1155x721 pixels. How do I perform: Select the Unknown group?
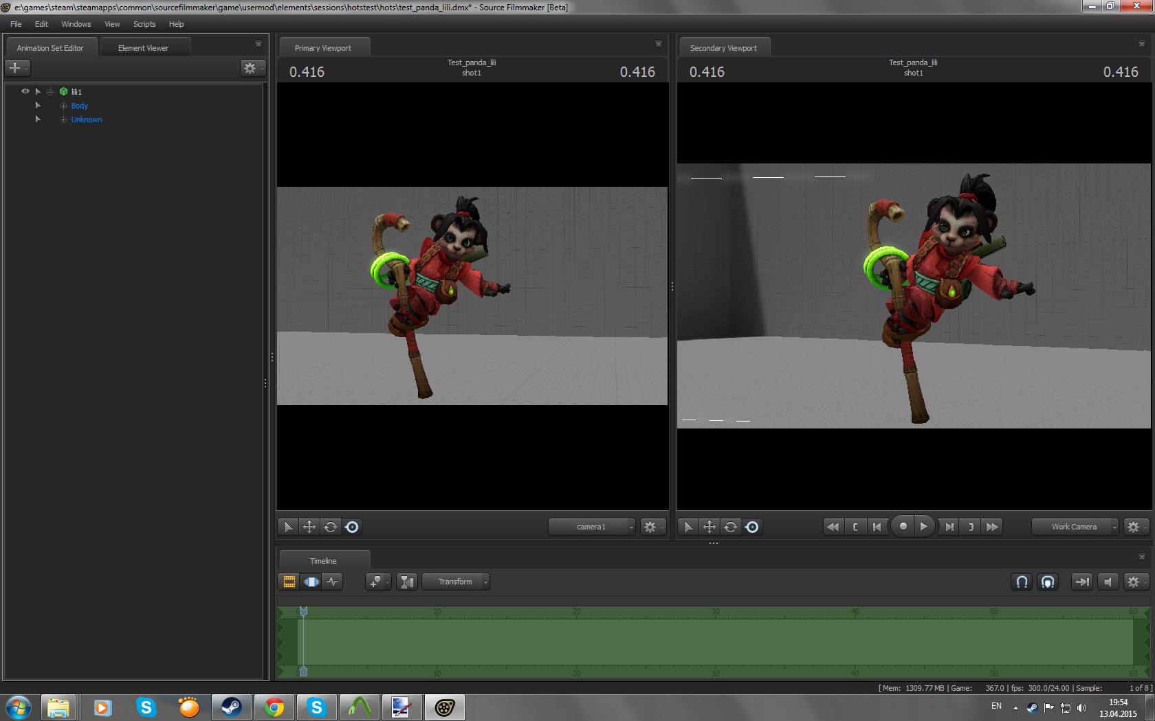click(87, 119)
